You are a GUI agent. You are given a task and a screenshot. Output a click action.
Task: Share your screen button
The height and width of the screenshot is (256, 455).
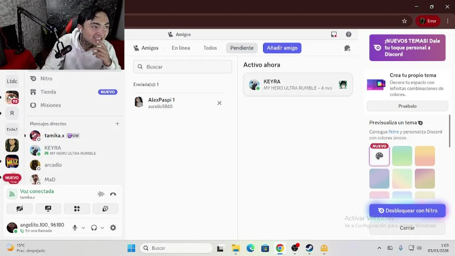click(48, 209)
